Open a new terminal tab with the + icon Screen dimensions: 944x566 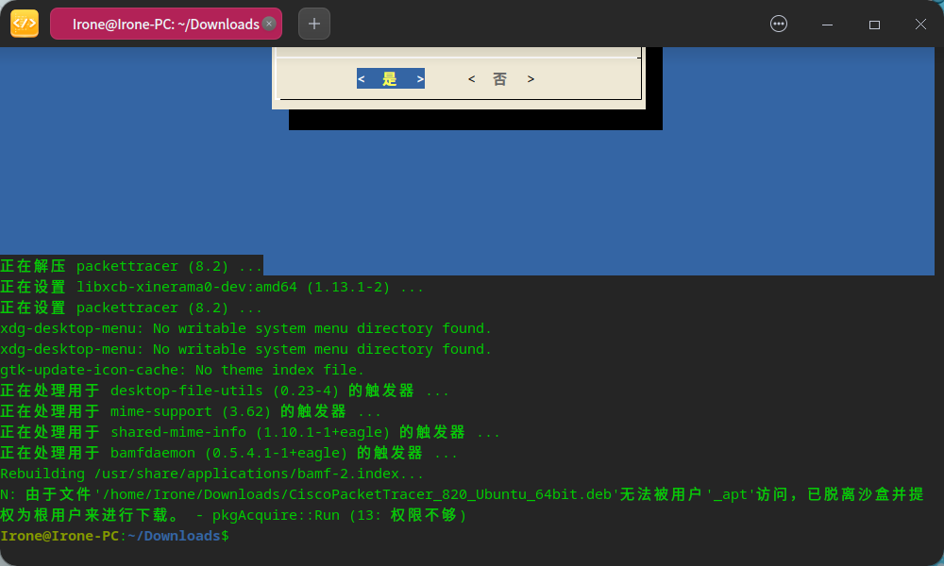312,23
